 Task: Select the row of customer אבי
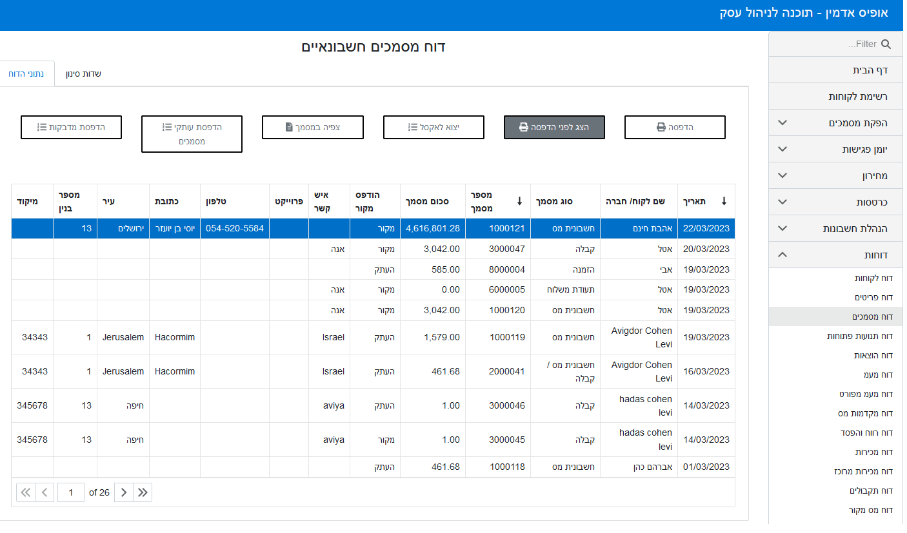(x=373, y=269)
